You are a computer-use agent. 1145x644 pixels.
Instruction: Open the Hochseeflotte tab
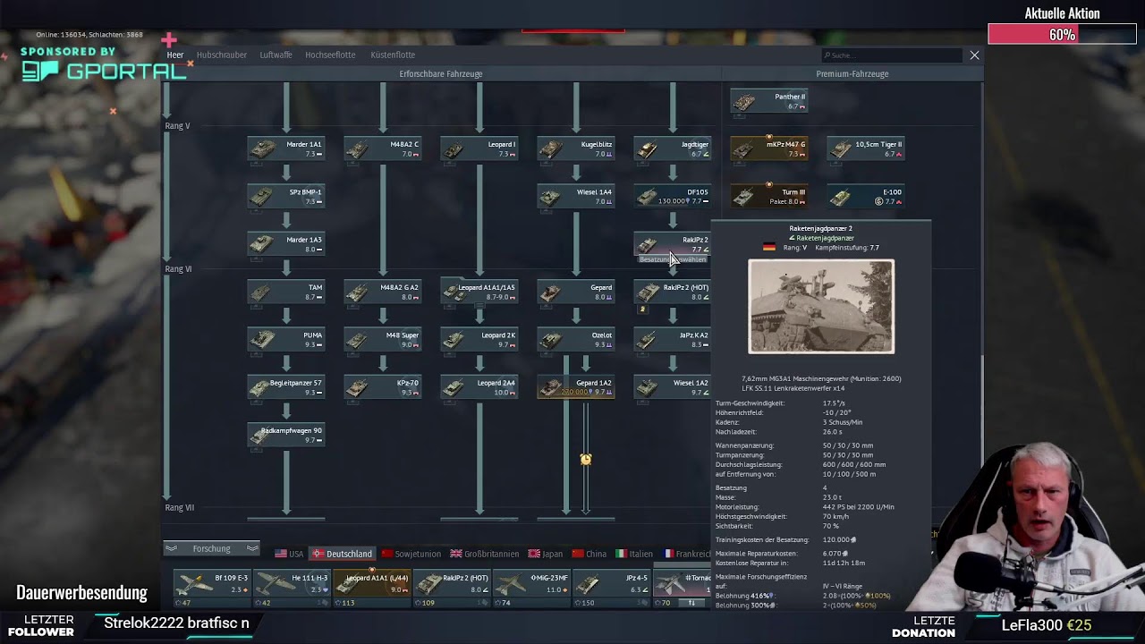[330, 55]
